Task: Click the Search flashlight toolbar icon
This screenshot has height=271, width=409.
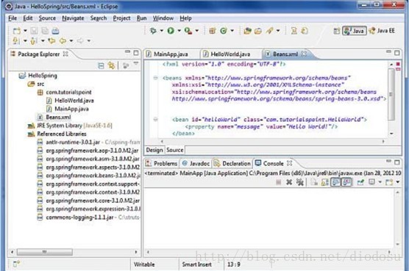Action: click(x=269, y=31)
